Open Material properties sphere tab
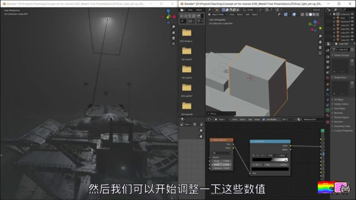This screenshot has width=356, height=200. (x=328, y=116)
